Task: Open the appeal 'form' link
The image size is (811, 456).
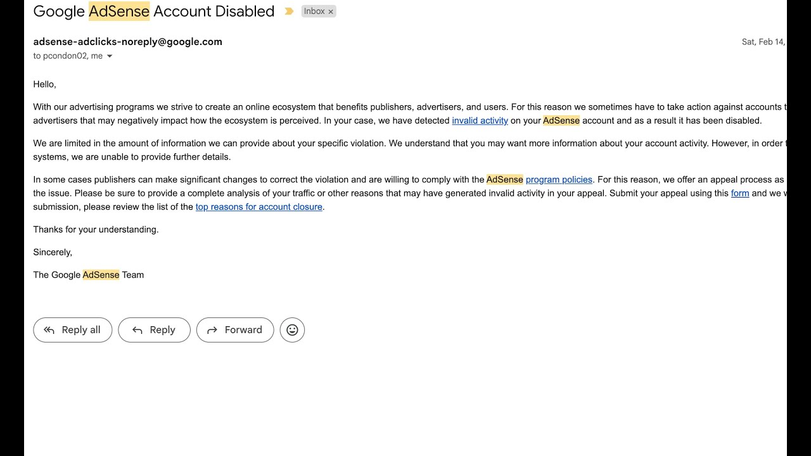Action: [x=740, y=193]
